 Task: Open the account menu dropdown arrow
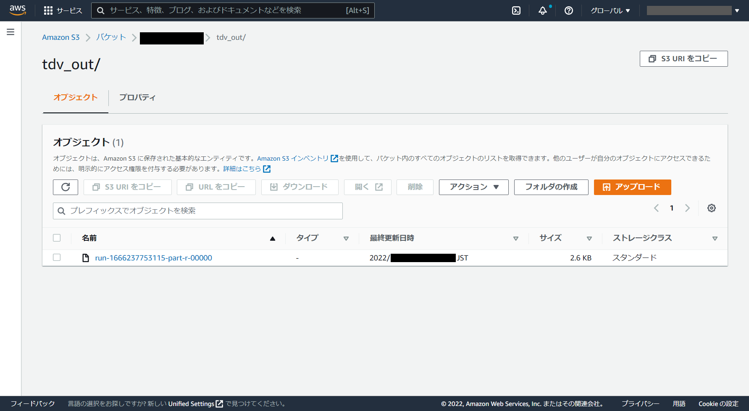point(737,10)
